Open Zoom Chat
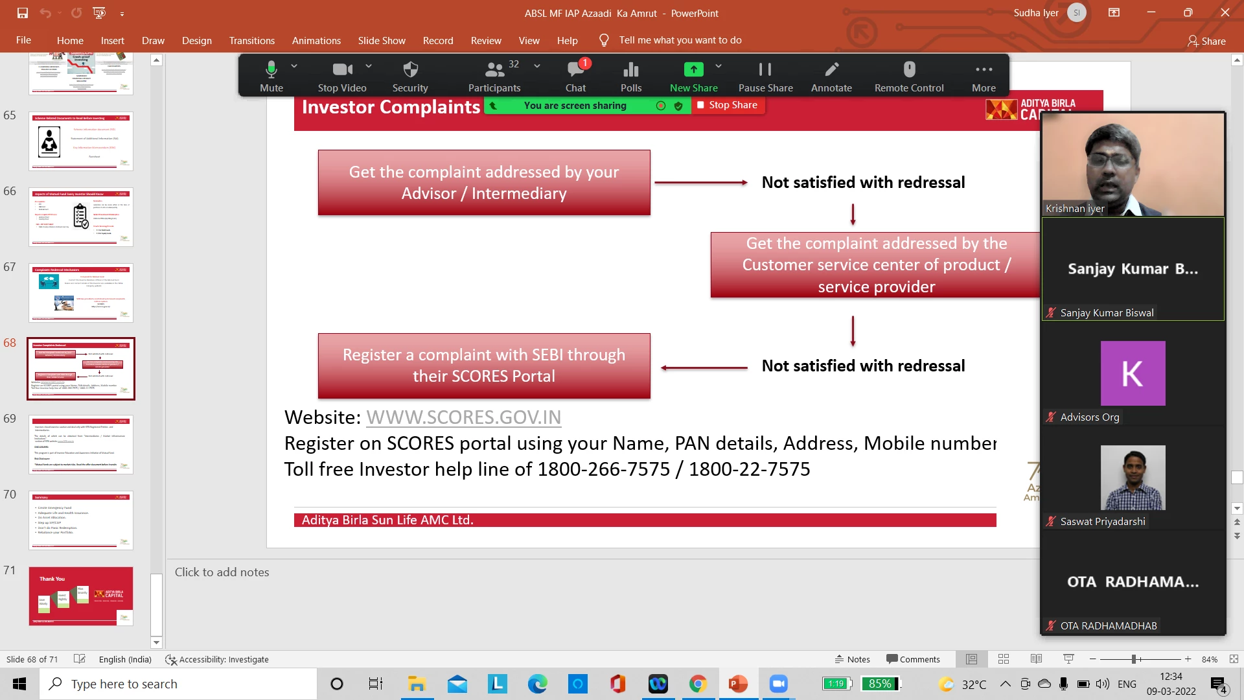 (x=575, y=76)
